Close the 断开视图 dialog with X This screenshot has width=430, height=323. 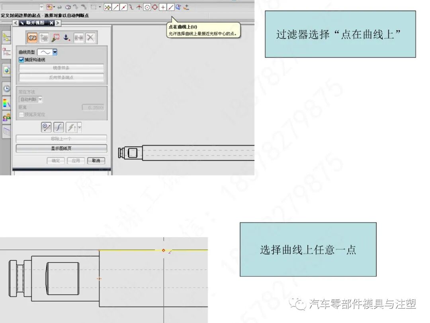51,23
